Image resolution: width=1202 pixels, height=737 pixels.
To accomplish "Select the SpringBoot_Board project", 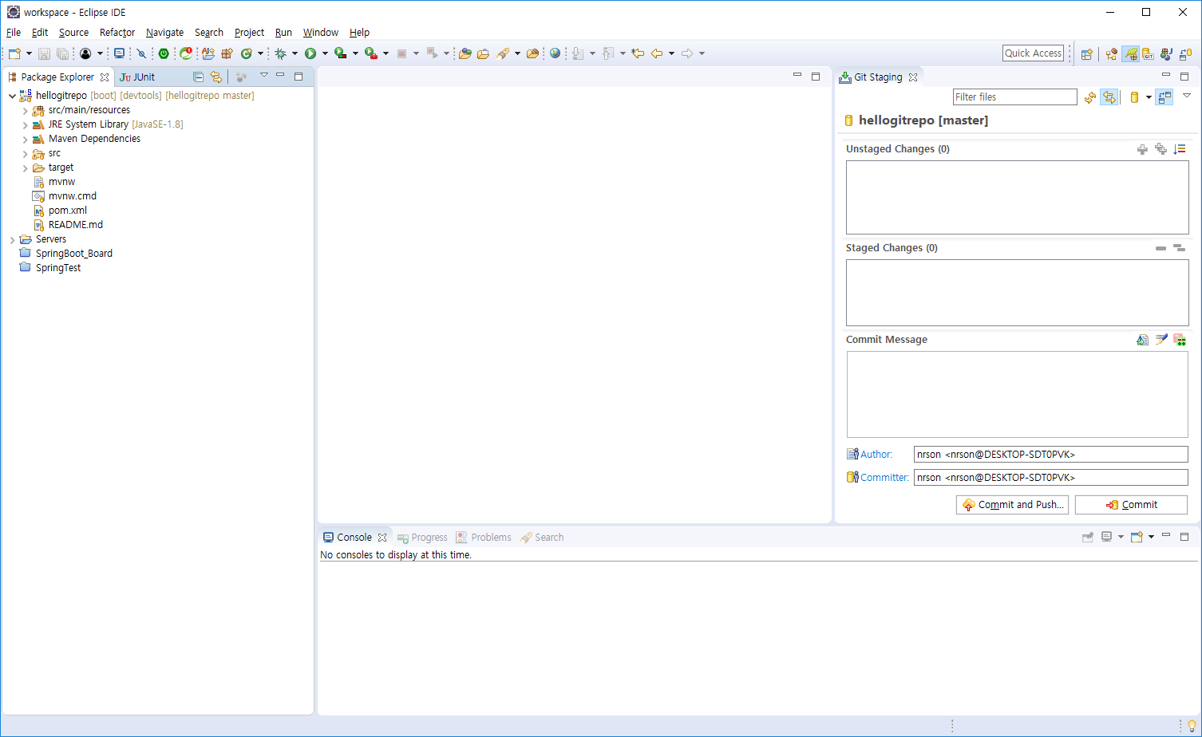I will (x=74, y=254).
